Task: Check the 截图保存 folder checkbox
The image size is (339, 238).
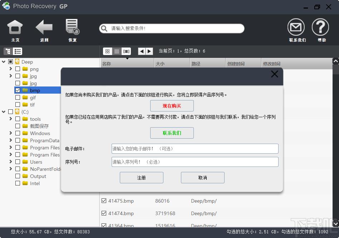Action: pyautogui.click(x=18, y=126)
